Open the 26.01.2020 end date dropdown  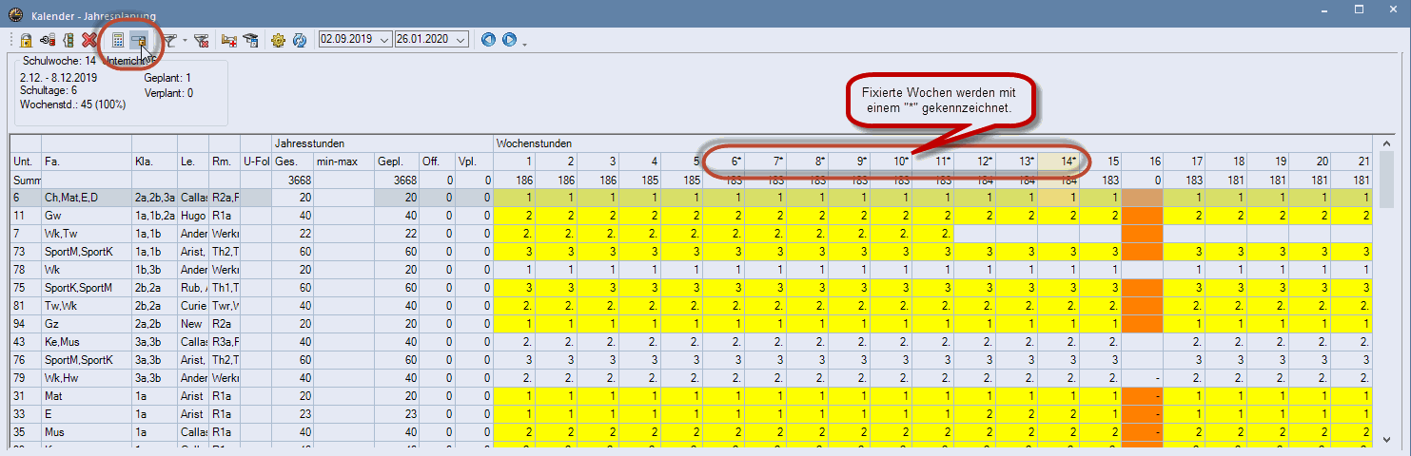(461, 40)
